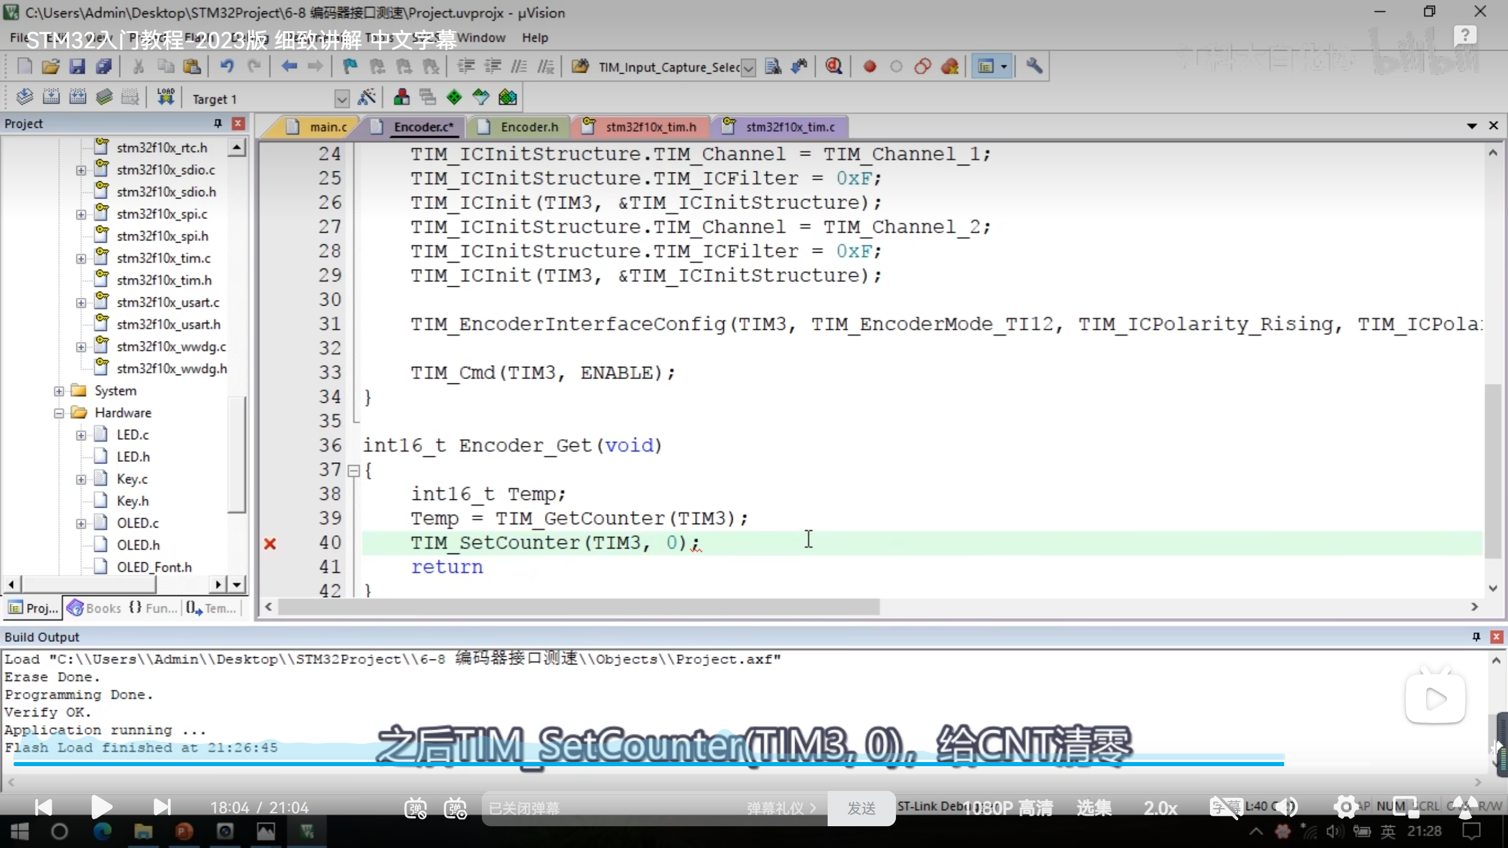Viewport: 1508px width, 848px height.
Task: Start the debug session icon
Action: click(834, 67)
